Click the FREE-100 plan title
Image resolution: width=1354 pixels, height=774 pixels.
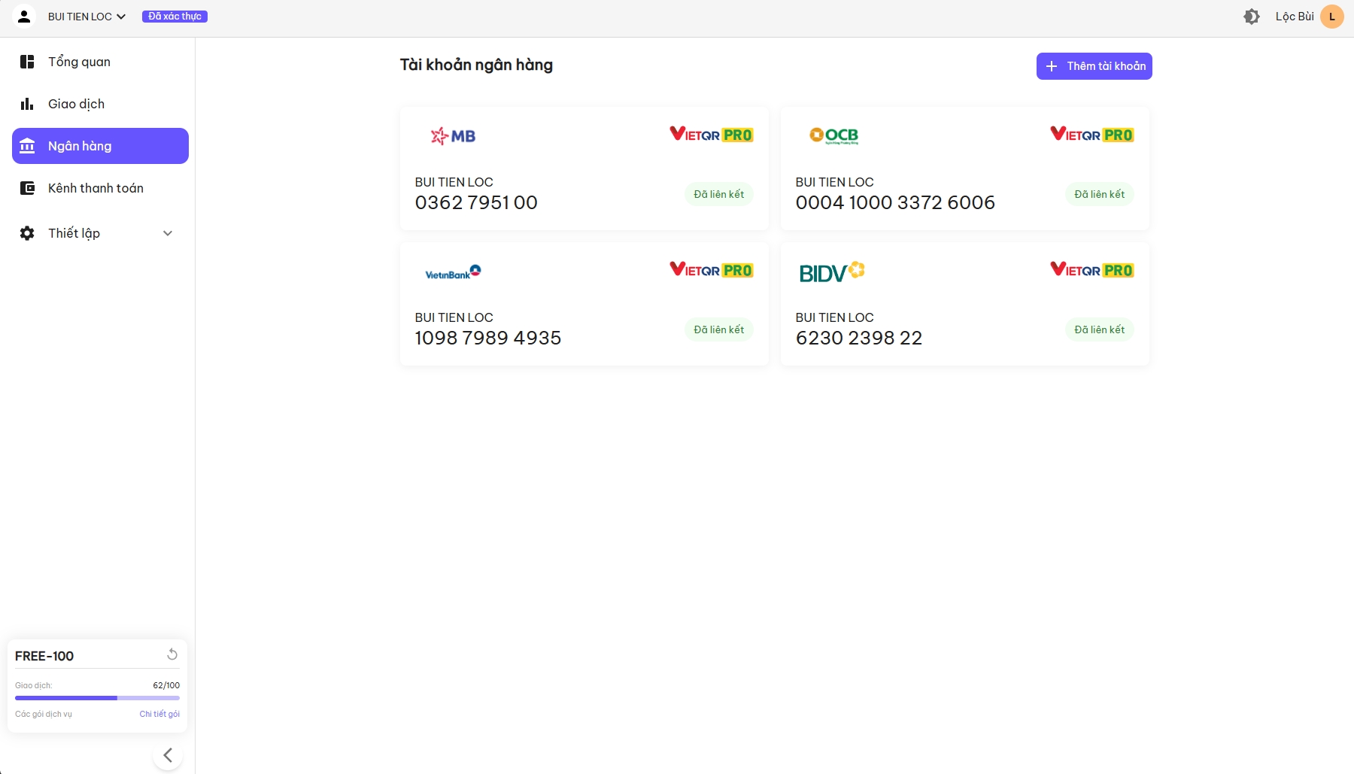(44, 656)
